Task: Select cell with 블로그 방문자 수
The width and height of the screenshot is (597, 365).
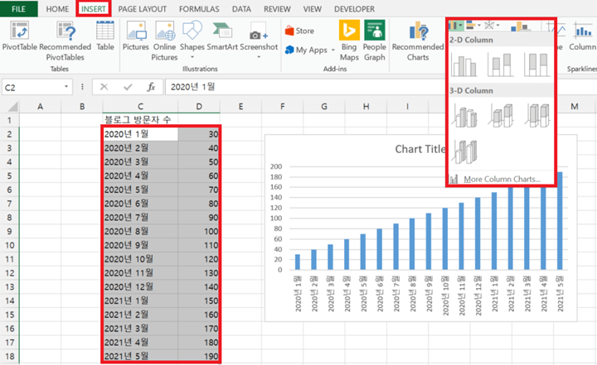Action: [x=140, y=120]
